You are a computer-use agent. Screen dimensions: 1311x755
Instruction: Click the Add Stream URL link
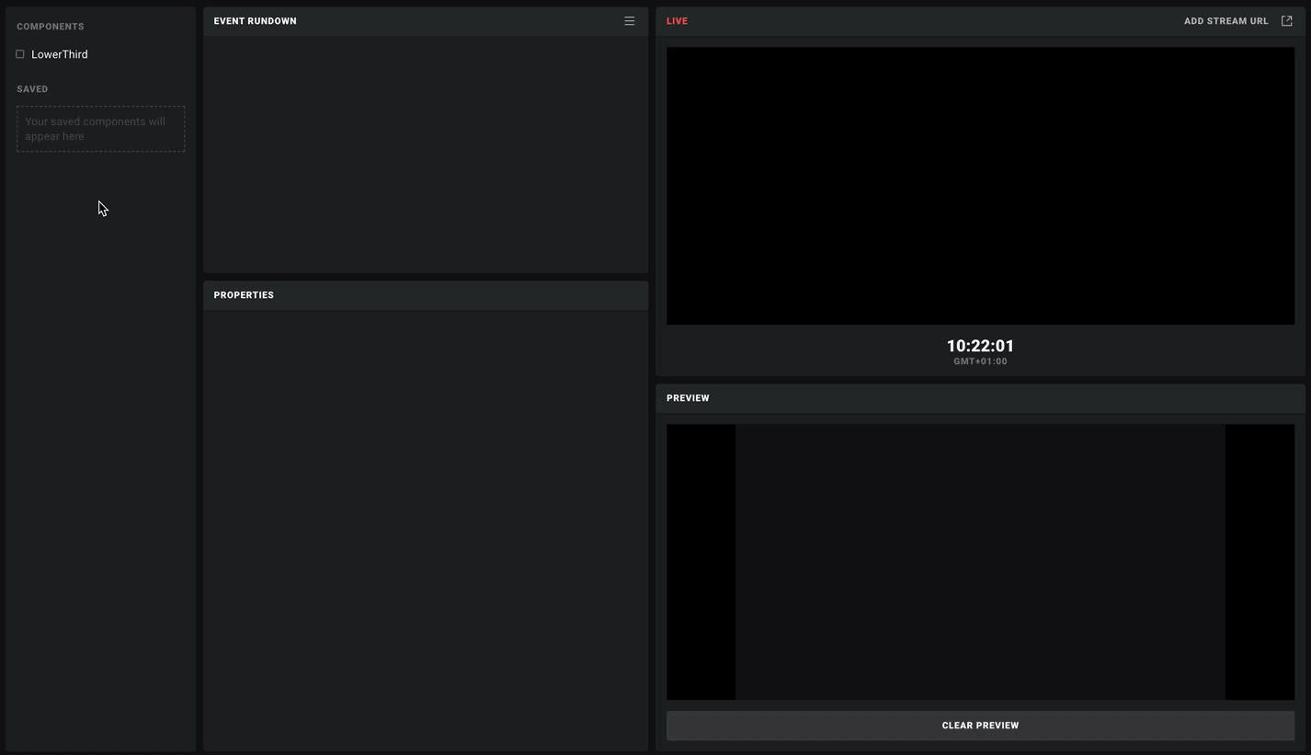(x=1225, y=21)
